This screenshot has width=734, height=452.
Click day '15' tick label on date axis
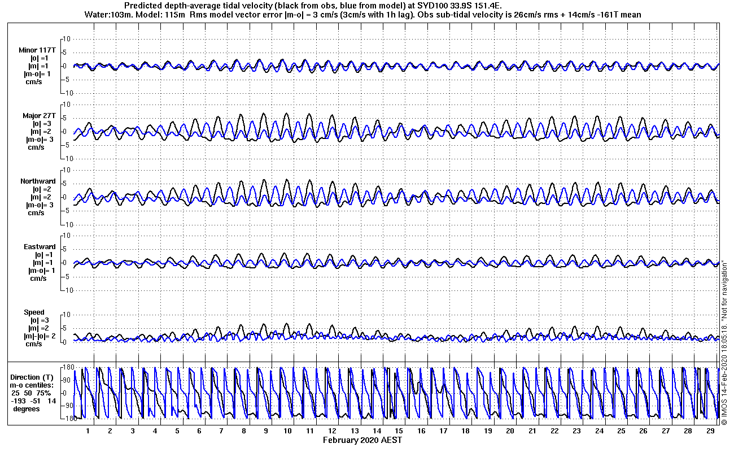pyautogui.click(x=399, y=431)
